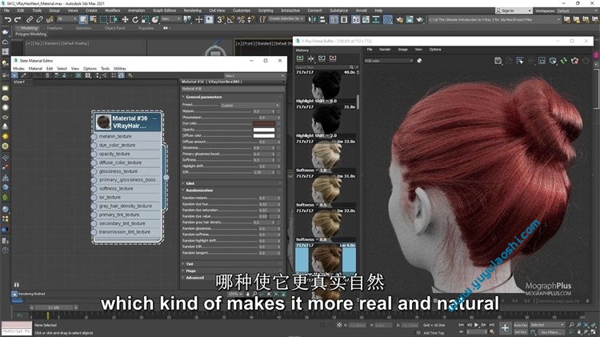Collapse the Randomization rollout

click(x=198, y=191)
